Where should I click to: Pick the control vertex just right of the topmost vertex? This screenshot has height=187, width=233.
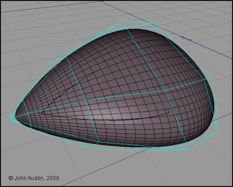(x=153, y=23)
